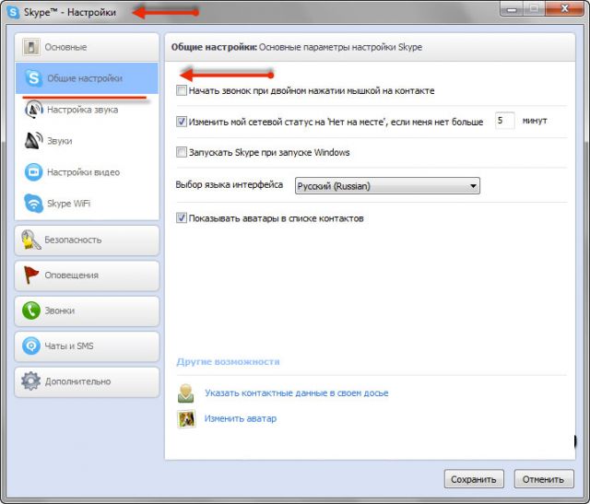
Task: Click the padlock keys icon for Безопасность
Action: tap(30, 240)
